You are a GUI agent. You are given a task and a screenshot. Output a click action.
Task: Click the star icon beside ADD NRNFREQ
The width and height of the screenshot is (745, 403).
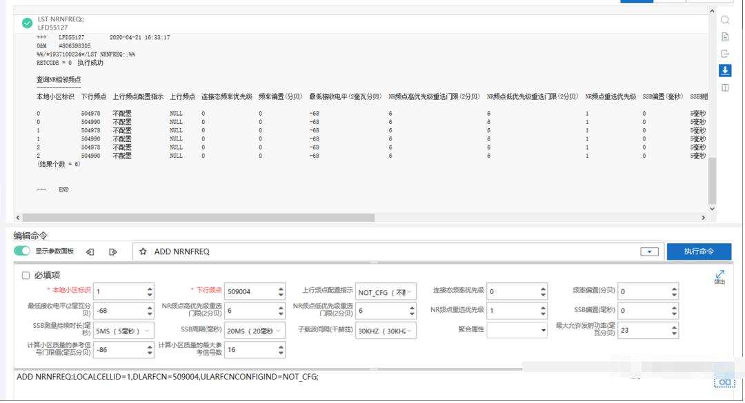tap(143, 252)
